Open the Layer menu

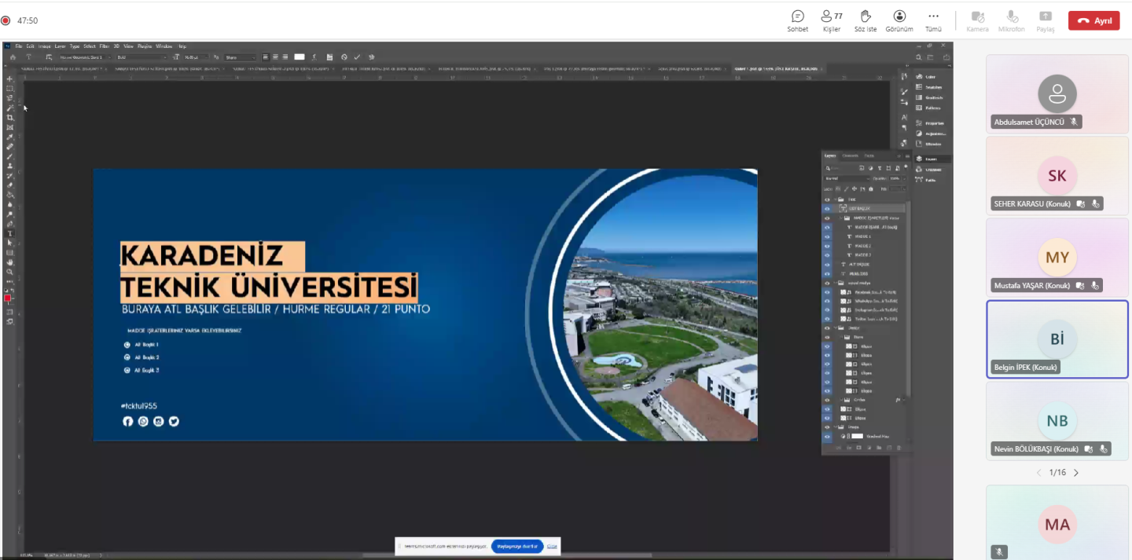[x=60, y=46]
